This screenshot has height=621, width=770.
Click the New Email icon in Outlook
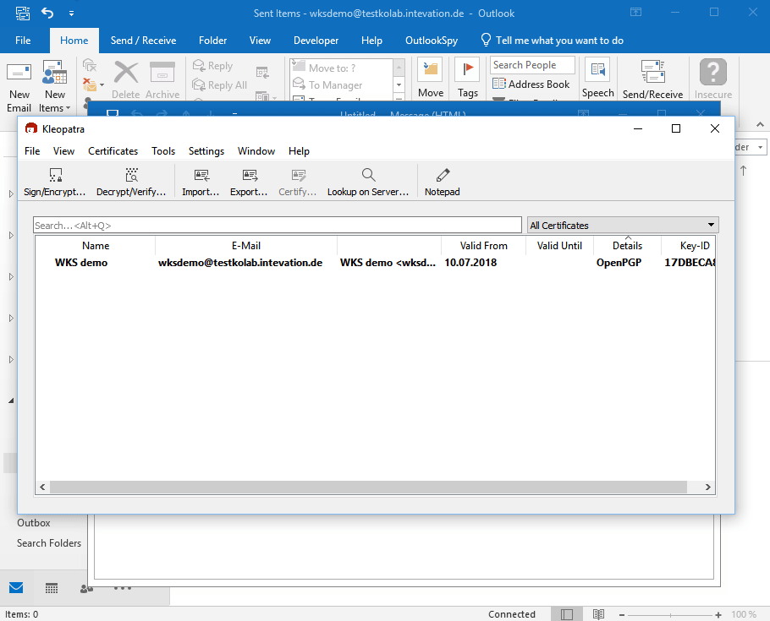point(19,86)
